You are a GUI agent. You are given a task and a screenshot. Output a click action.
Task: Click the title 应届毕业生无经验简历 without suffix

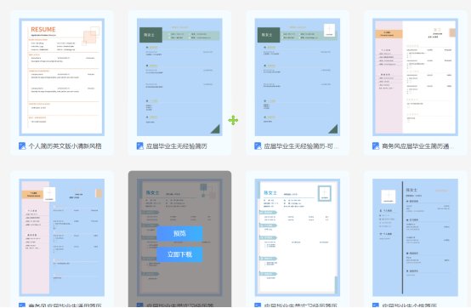pos(177,146)
